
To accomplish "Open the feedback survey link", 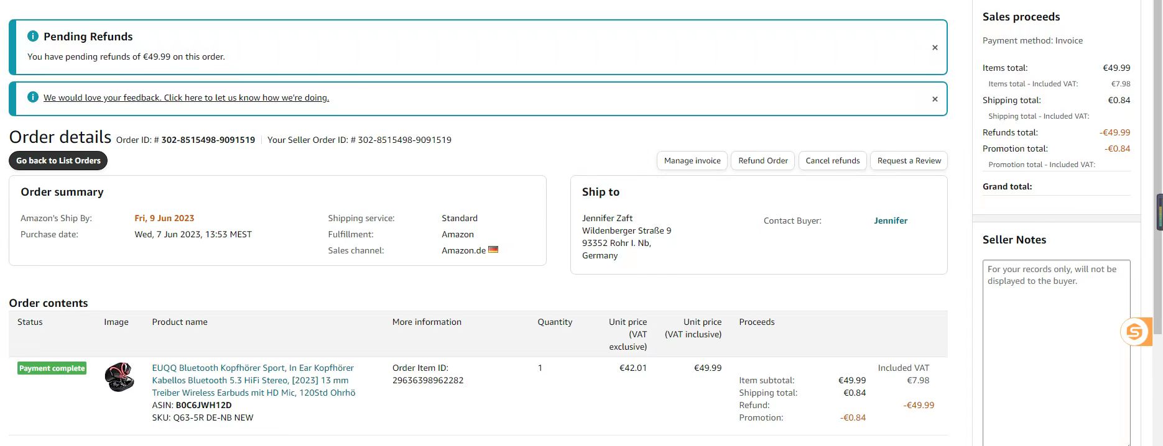I will (x=186, y=98).
